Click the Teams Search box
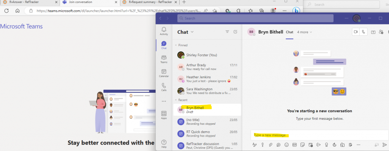Screen dimensions: 389x151 [255, 18]
